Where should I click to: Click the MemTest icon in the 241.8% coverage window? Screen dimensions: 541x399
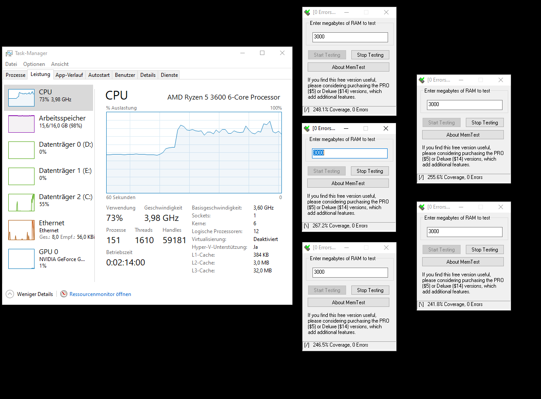tap(422, 207)
